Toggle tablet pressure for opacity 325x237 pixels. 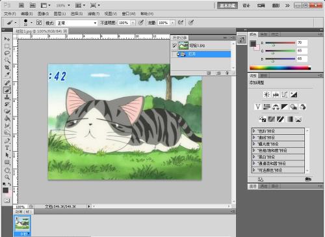pyautogui.click(x=141, y=22)
